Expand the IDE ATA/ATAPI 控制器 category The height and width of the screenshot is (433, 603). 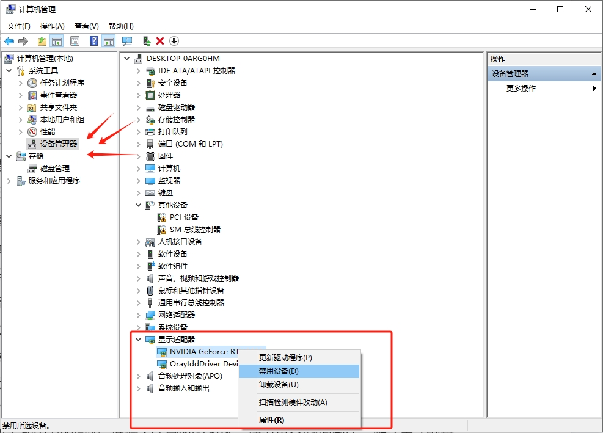[x=139, y=71]
